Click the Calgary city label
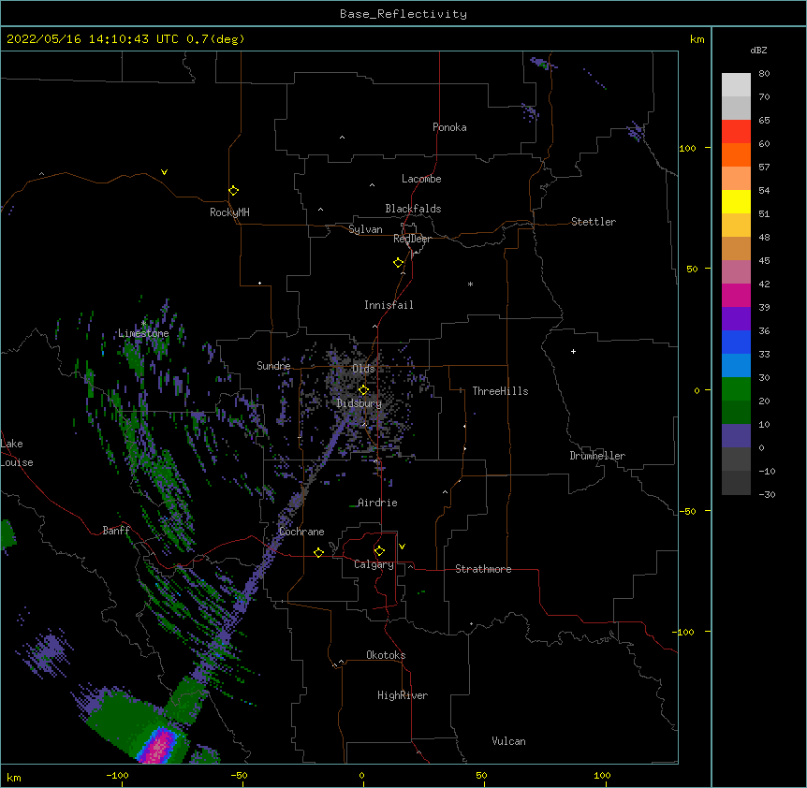 click(374, 564)
